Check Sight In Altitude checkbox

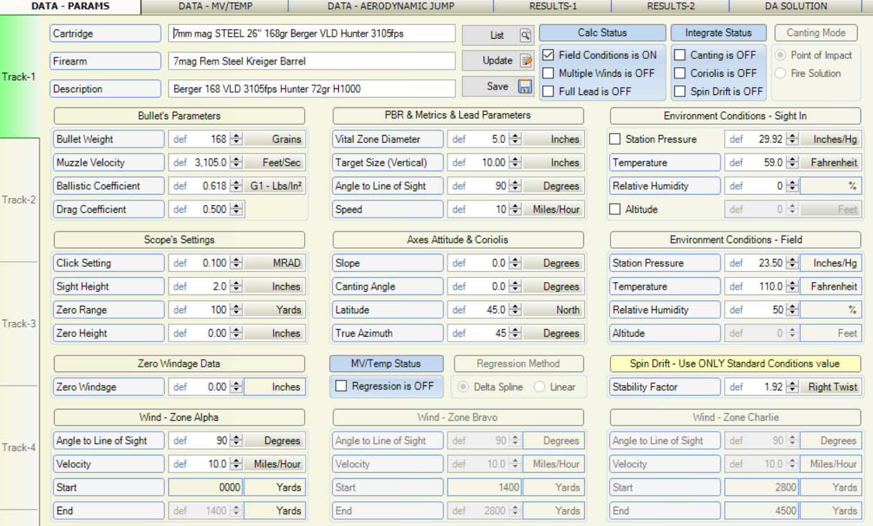[x=615, y=209]
